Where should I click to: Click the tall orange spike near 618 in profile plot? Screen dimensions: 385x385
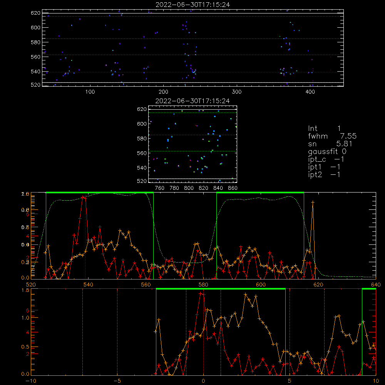[x=313, y=203]
